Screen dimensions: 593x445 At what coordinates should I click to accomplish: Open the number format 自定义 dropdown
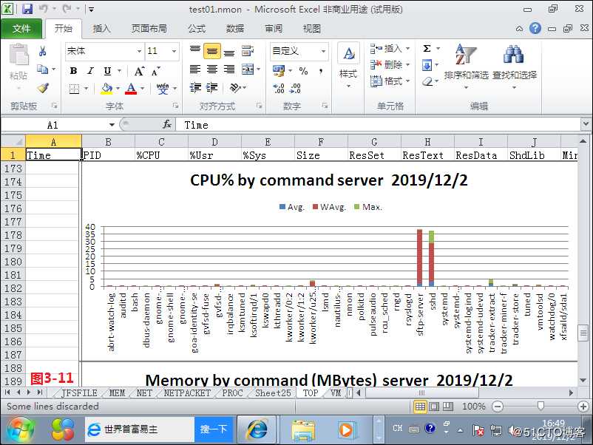(x=323, y=51)
